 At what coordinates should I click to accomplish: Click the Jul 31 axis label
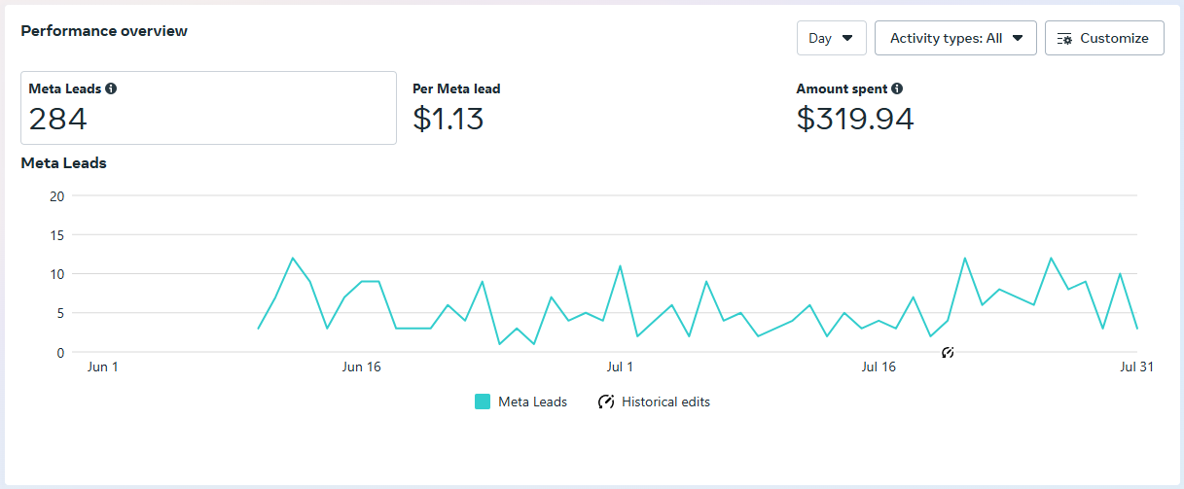tap(1136, 367)
